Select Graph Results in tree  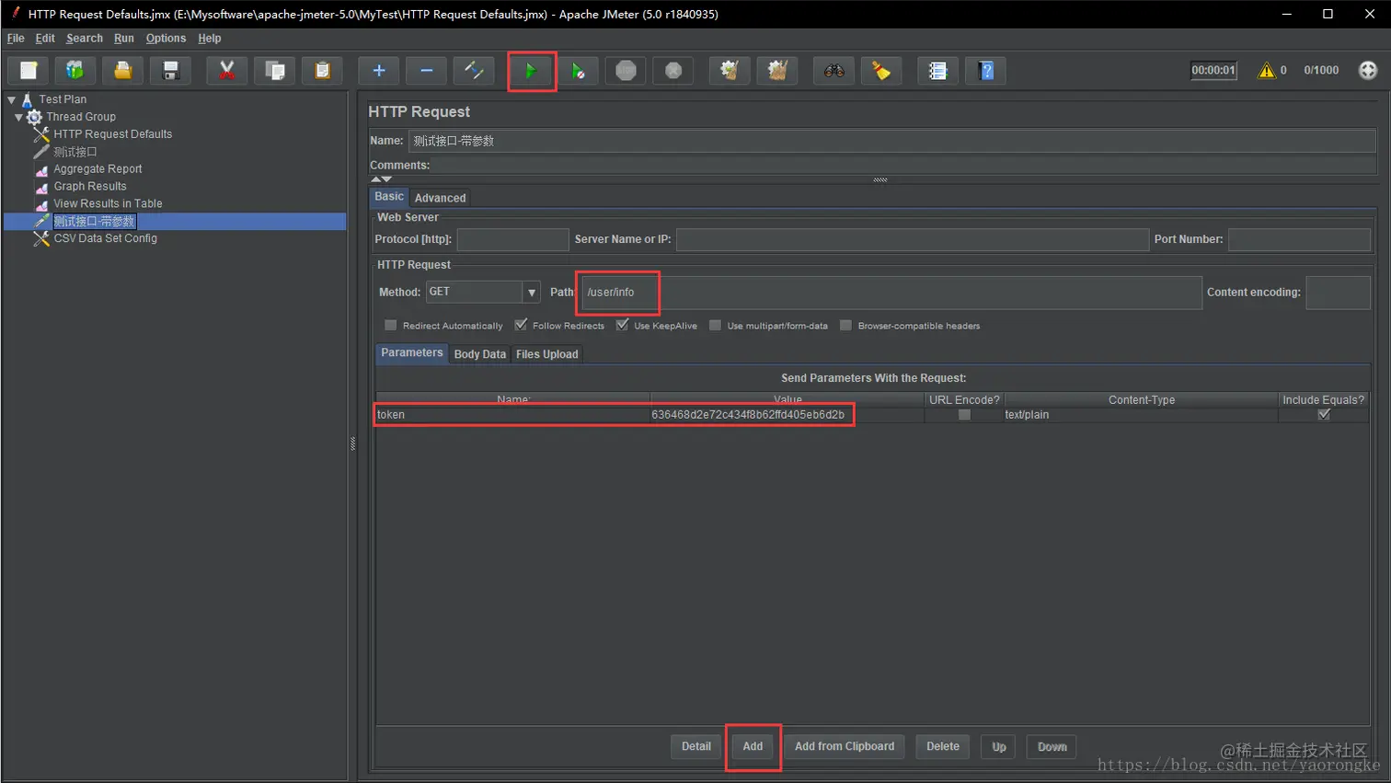(x=89, y=187)
